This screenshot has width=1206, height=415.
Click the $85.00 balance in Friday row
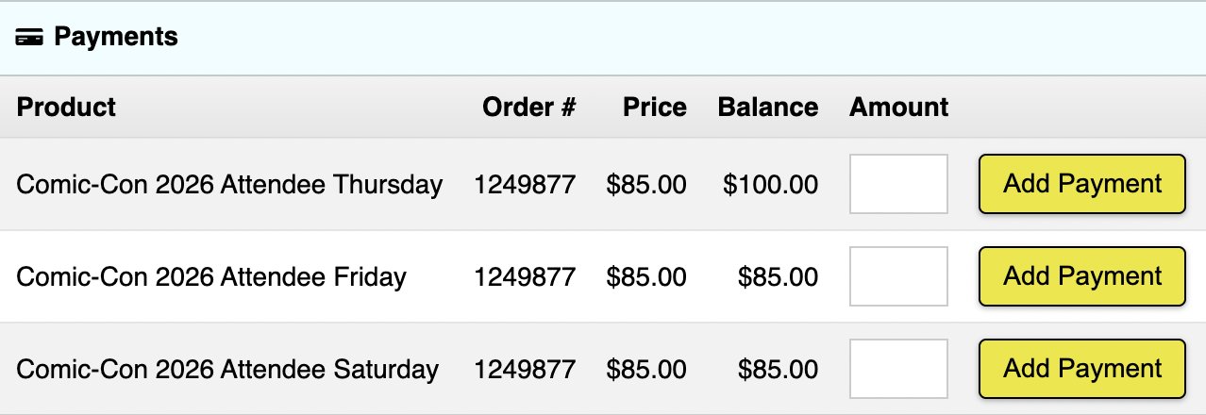(778, 276)
